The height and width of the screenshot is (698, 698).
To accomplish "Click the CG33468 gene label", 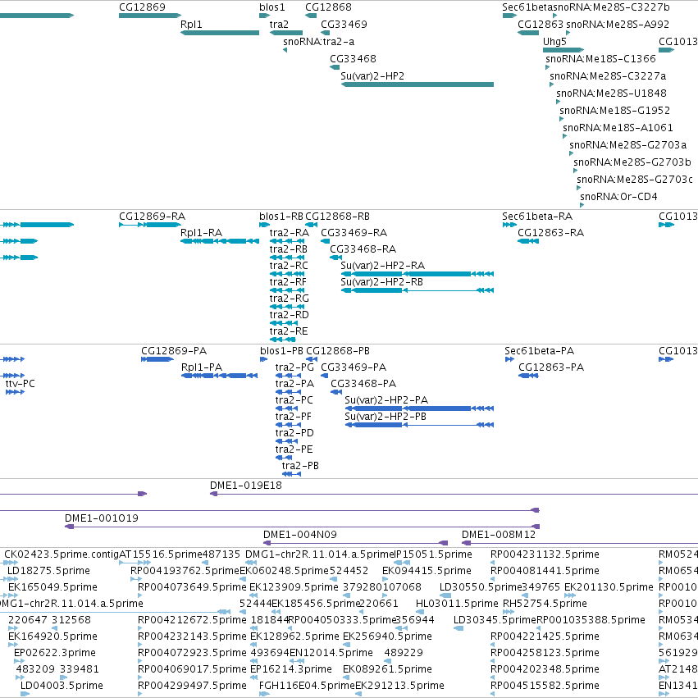I will 353,59.
